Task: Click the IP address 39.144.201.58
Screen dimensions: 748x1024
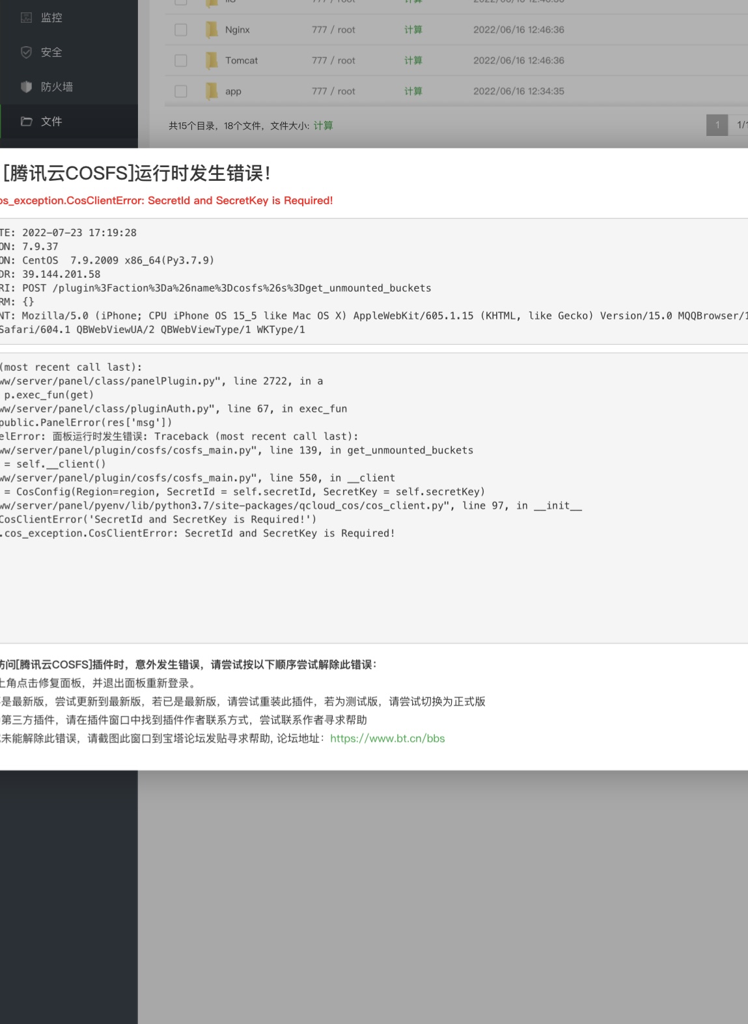Action: tap(61, 275)
